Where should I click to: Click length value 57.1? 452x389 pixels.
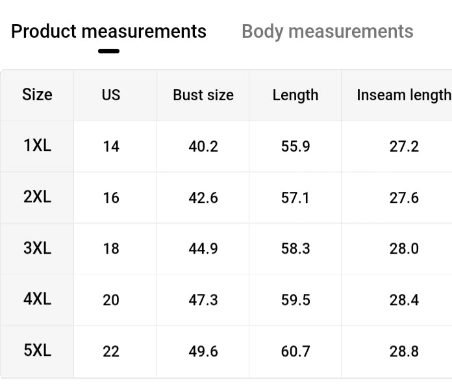click(295, 198)
